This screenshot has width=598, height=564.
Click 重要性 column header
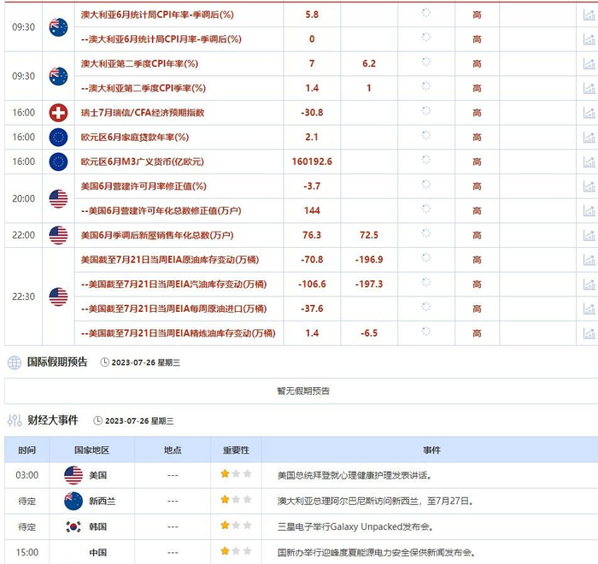point(236,450)
